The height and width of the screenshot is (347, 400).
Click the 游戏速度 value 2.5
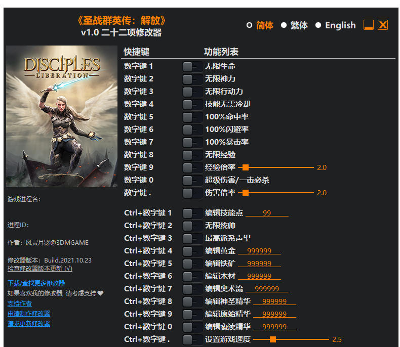point(337,339)
